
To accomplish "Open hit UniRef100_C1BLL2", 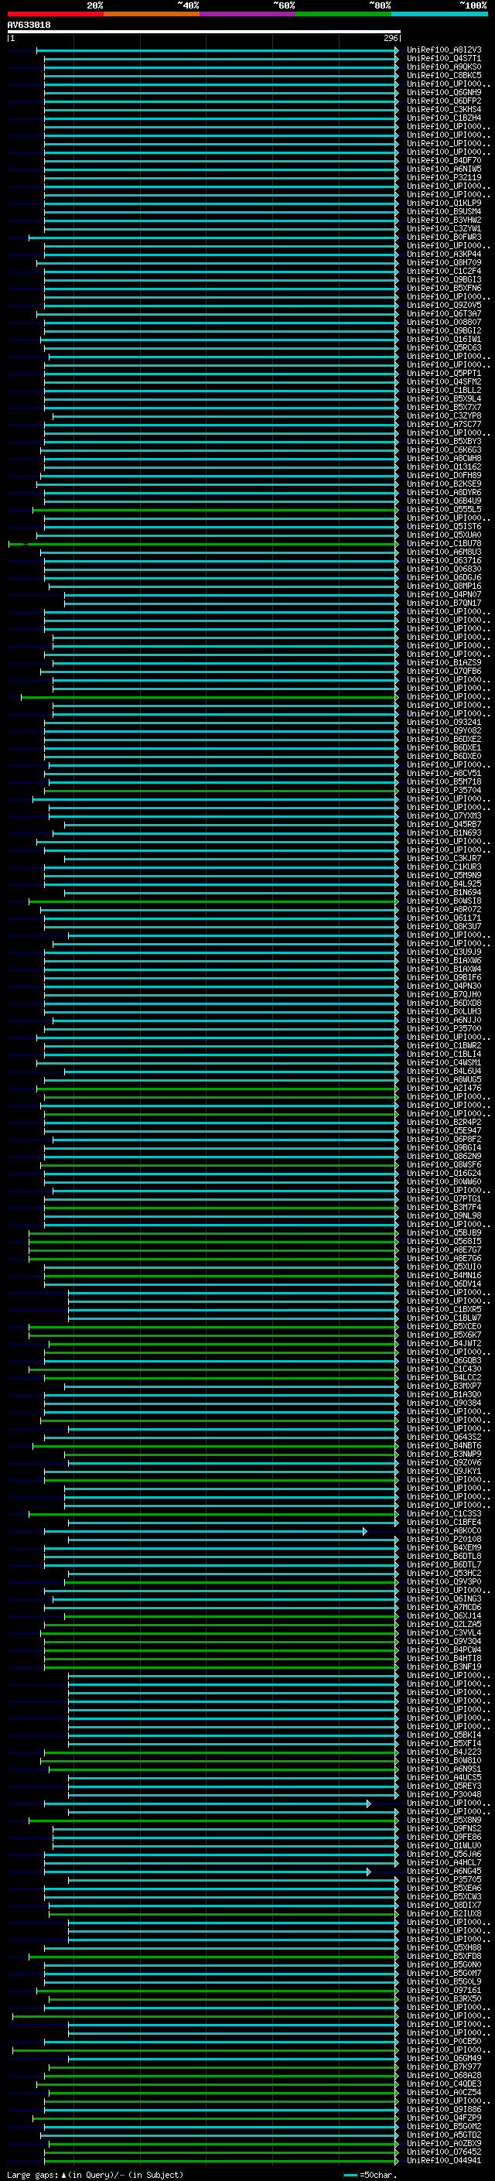I will (x=443, y=390).
